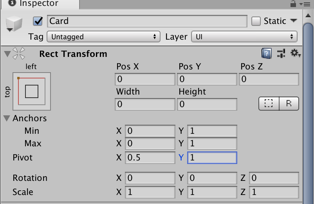This screenshot has height=204, width=314.
Task: Click the Anchors Min X field
Action: tap(150, 131)
